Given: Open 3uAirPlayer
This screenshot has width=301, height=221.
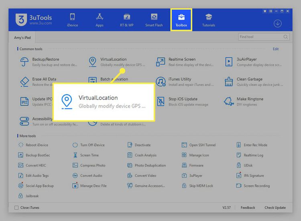Looking at the screenshot, I should pos(253,62).
